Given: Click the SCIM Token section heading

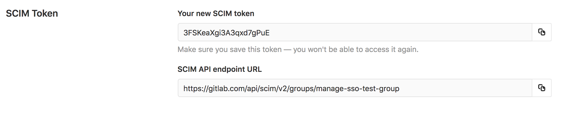Looking at the screenshot, I should tap(32, 13).
